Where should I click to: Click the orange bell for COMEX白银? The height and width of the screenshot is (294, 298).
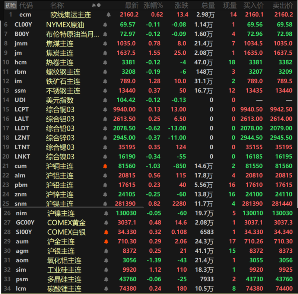pyautogui.click(x=106, y=232)
